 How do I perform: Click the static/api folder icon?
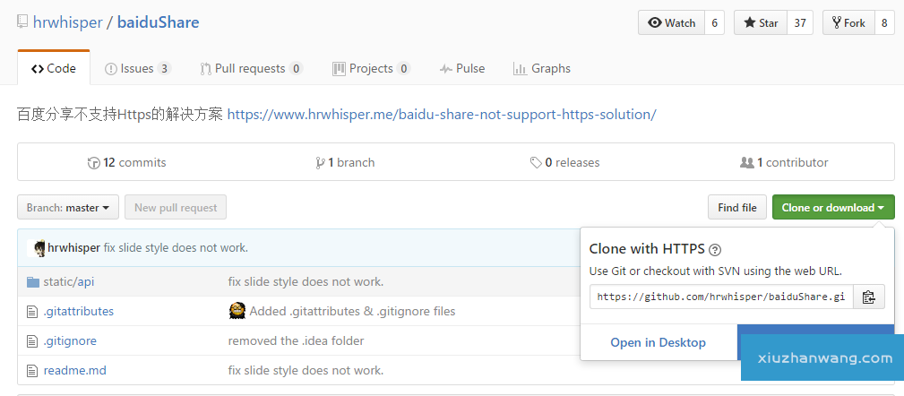[x=33, y=281]
